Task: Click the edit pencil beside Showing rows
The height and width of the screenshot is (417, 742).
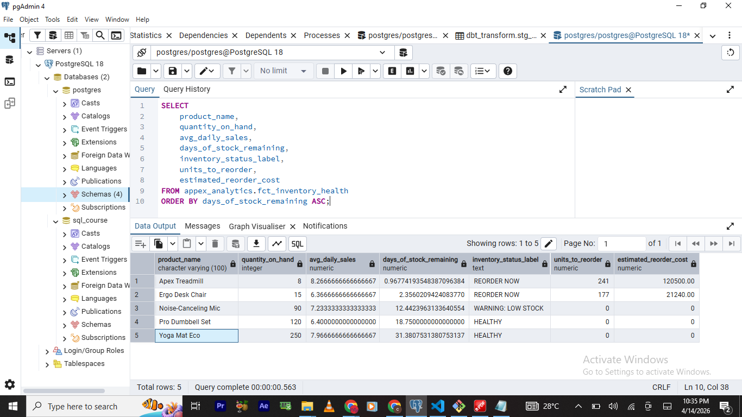Action: point(549,244)
